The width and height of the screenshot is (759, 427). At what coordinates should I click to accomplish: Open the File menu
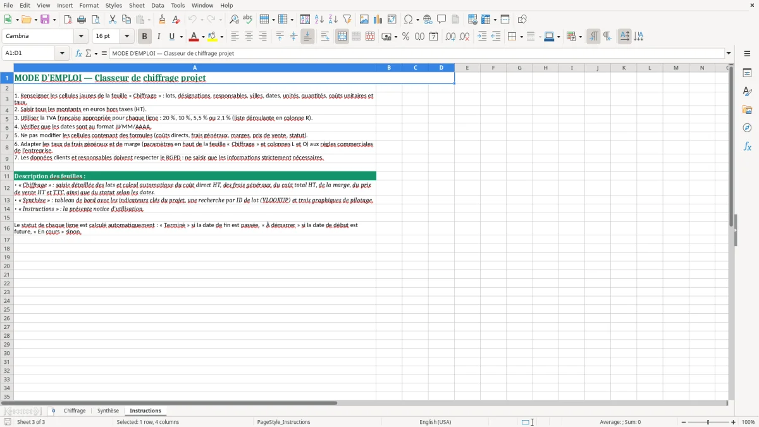click(x=8, y=5)
